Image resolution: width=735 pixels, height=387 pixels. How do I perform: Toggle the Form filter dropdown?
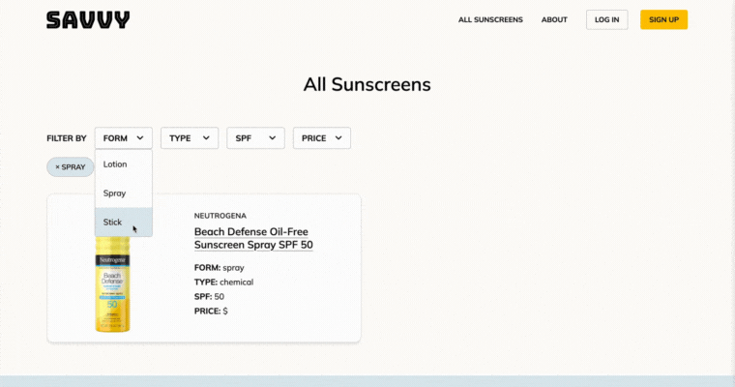[123, 138]
